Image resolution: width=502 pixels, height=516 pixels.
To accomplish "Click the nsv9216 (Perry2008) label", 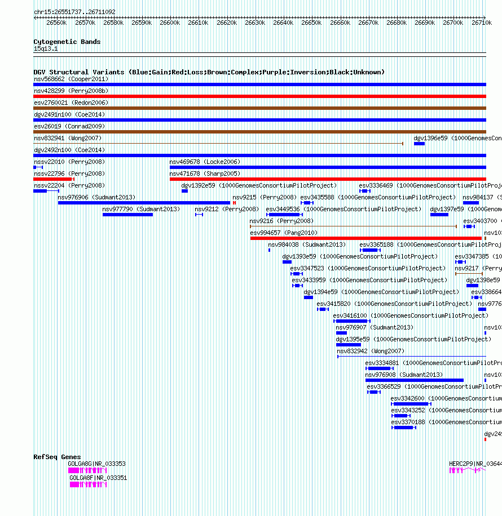I will point(281,221).
